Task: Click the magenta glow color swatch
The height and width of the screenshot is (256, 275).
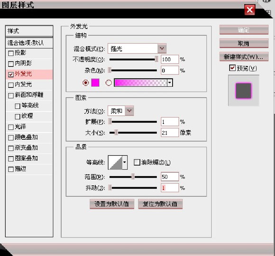Action: 95,83
